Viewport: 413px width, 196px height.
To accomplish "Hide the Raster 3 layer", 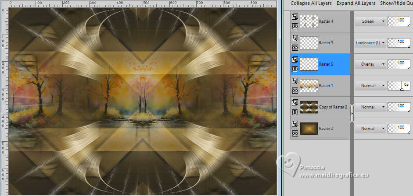I will click(295, 48).
